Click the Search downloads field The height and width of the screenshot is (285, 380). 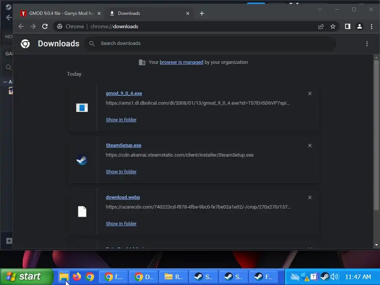point(210,44)
